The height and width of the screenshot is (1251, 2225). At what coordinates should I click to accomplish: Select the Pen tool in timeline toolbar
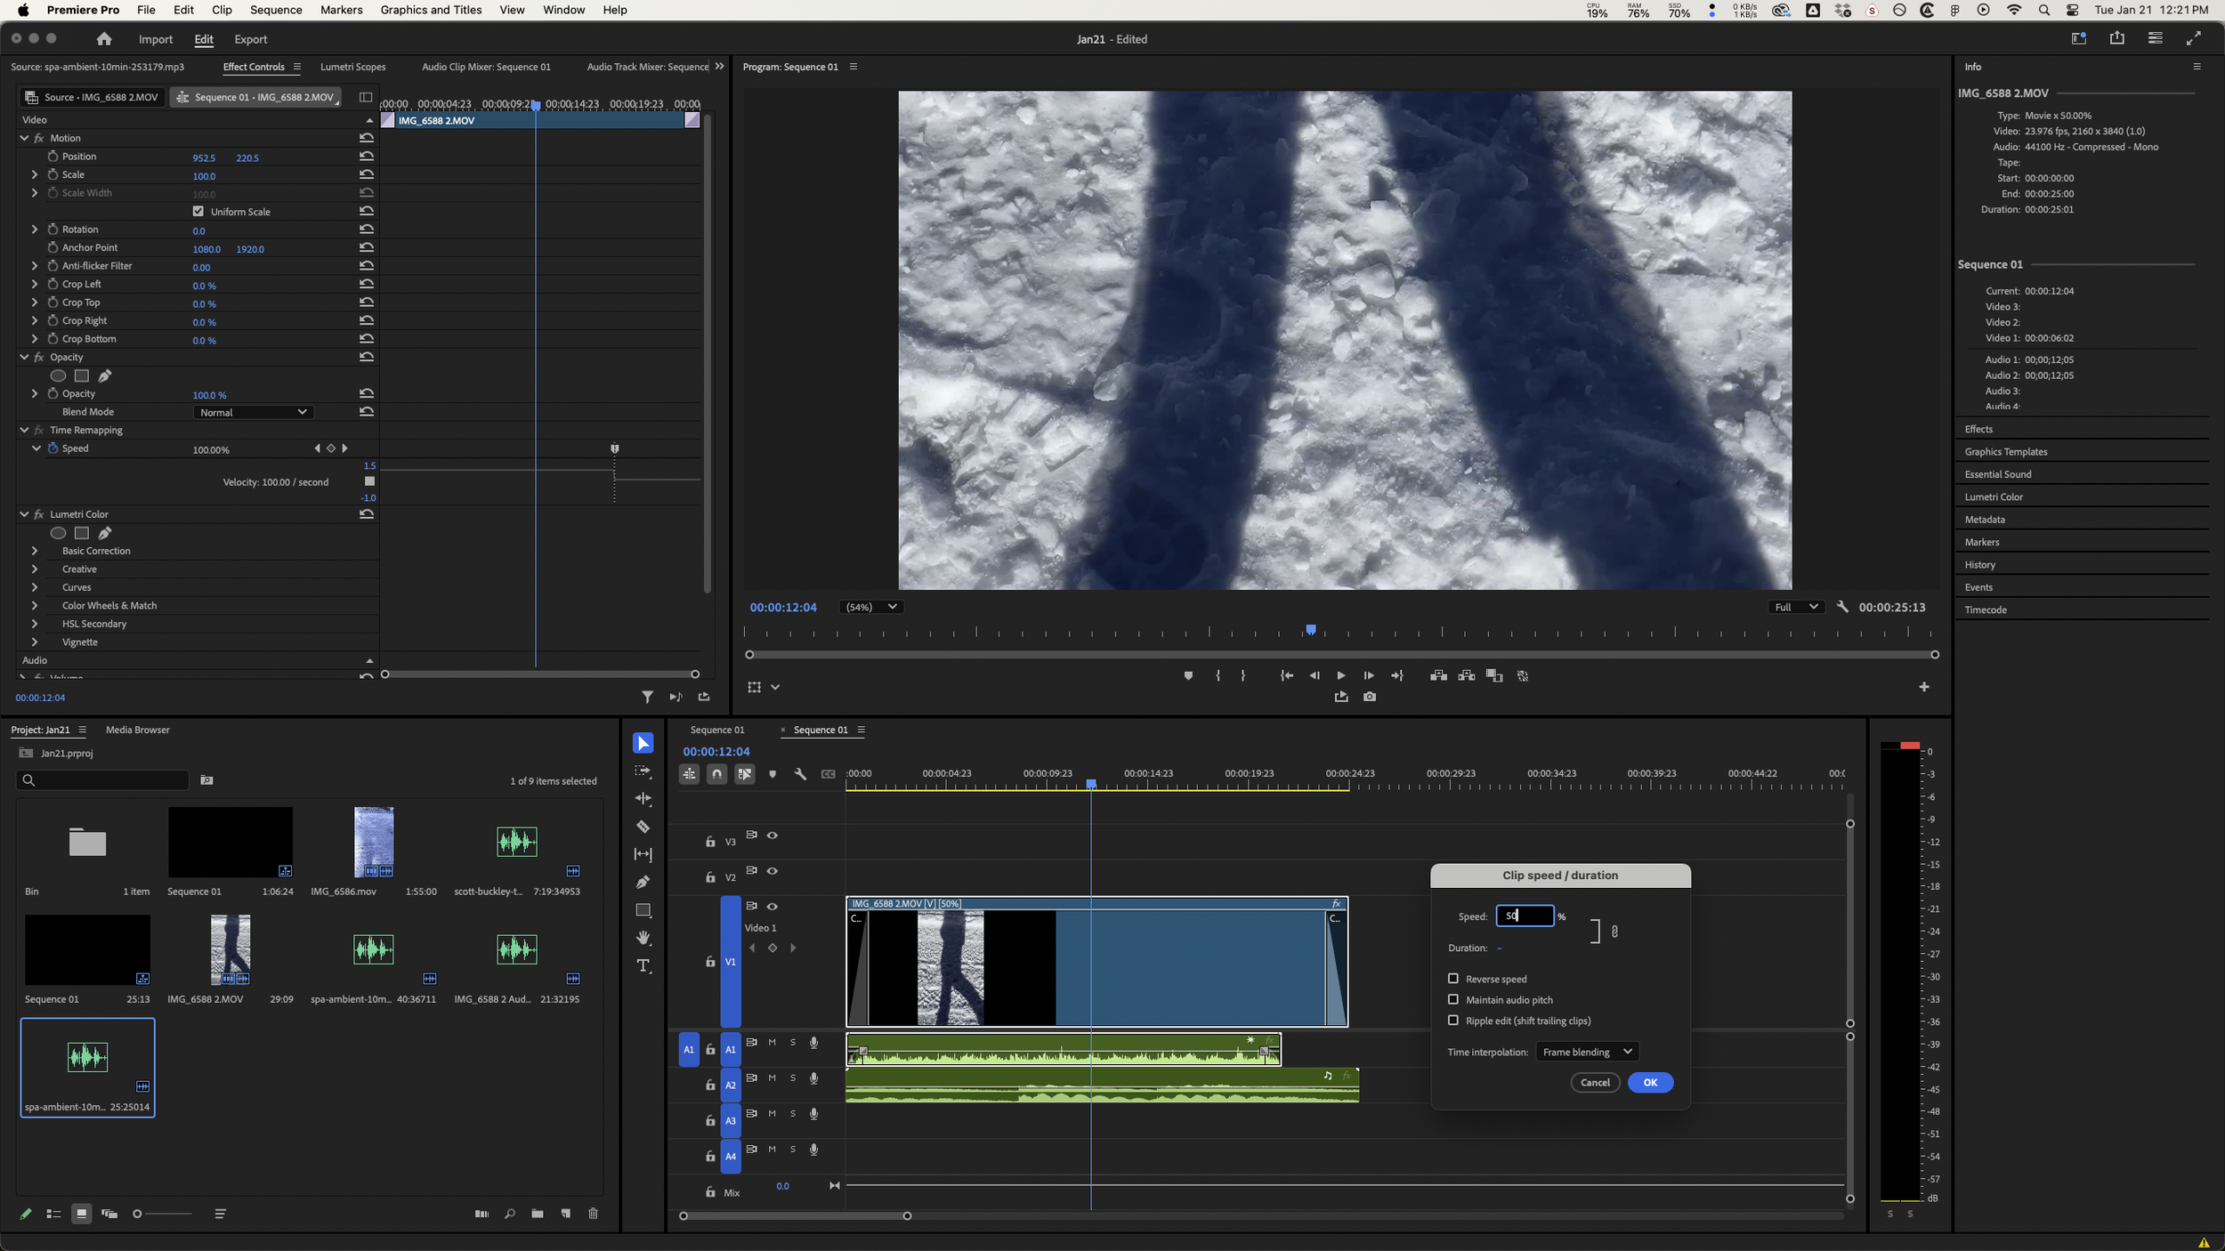point(643,882)
